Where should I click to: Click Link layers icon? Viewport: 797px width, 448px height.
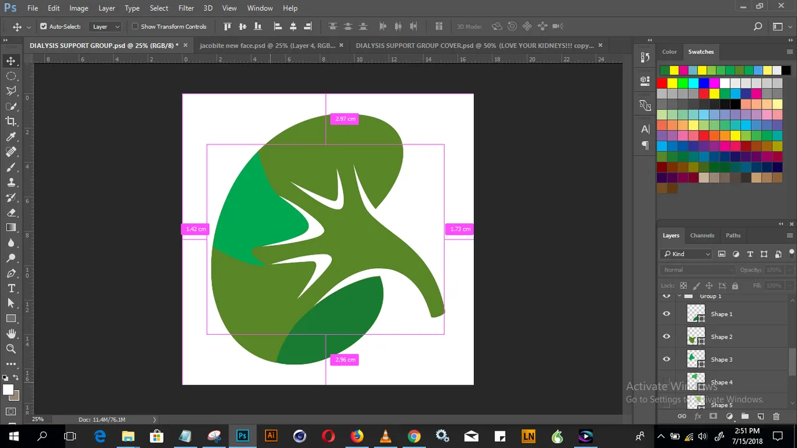tap(682, 416)
